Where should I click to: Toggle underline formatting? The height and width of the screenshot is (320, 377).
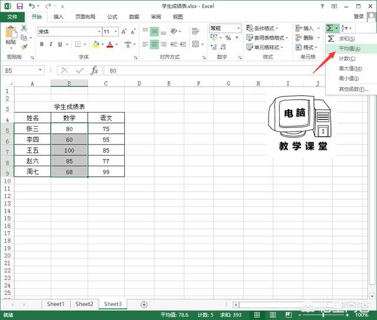[59, 44]
